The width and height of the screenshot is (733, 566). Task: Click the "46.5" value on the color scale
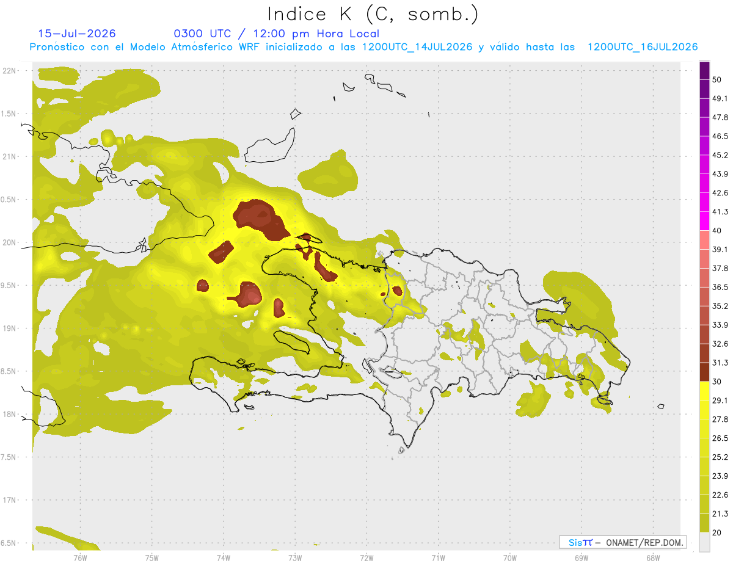click(720, 136)
